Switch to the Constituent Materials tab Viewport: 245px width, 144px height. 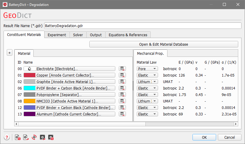[x=24, y=34]
